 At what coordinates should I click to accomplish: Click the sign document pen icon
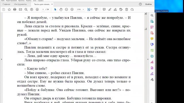click(115, 9)
